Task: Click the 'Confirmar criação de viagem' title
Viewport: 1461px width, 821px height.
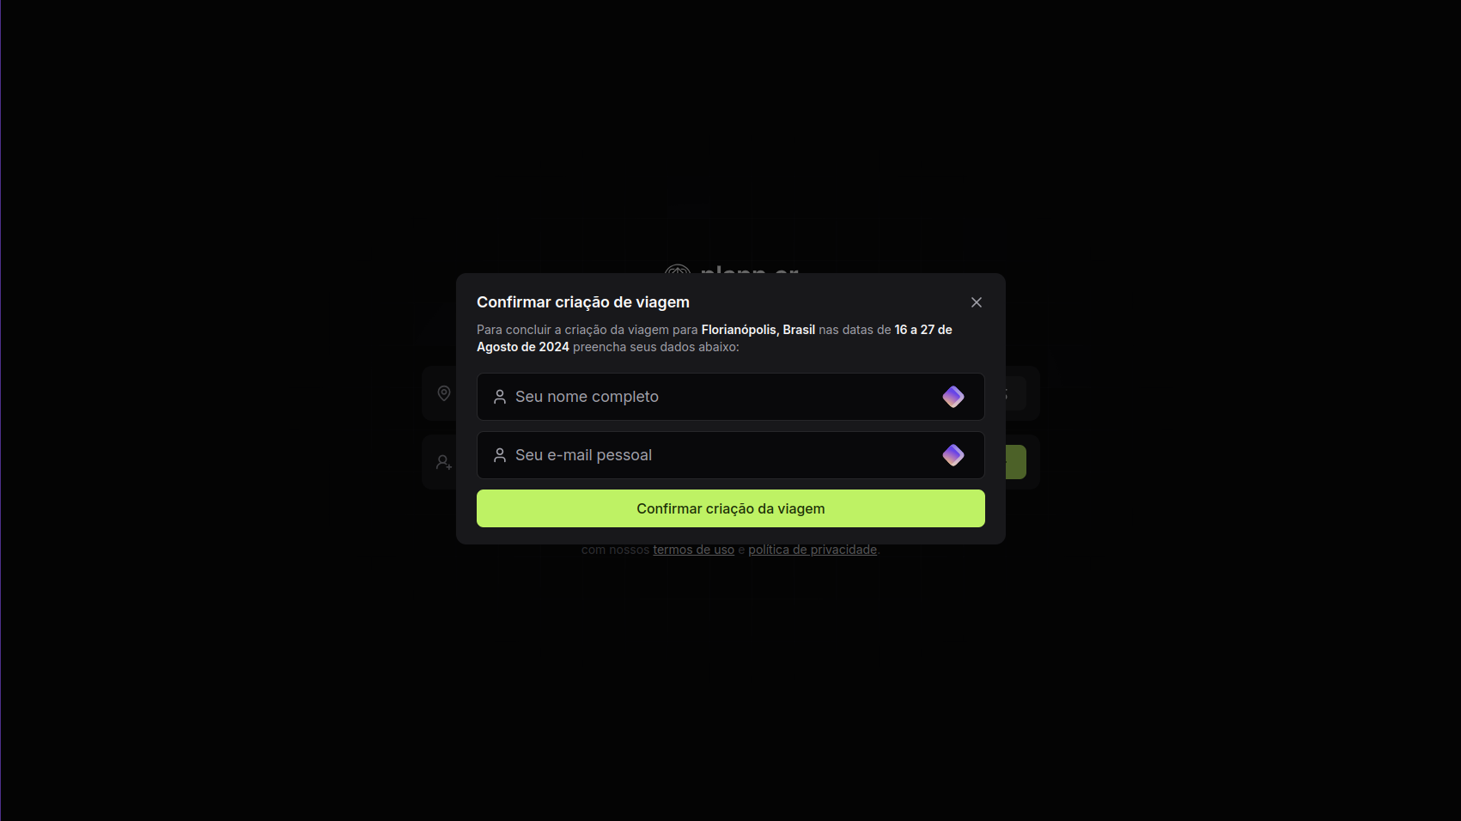Action: (x=583, y=302)
